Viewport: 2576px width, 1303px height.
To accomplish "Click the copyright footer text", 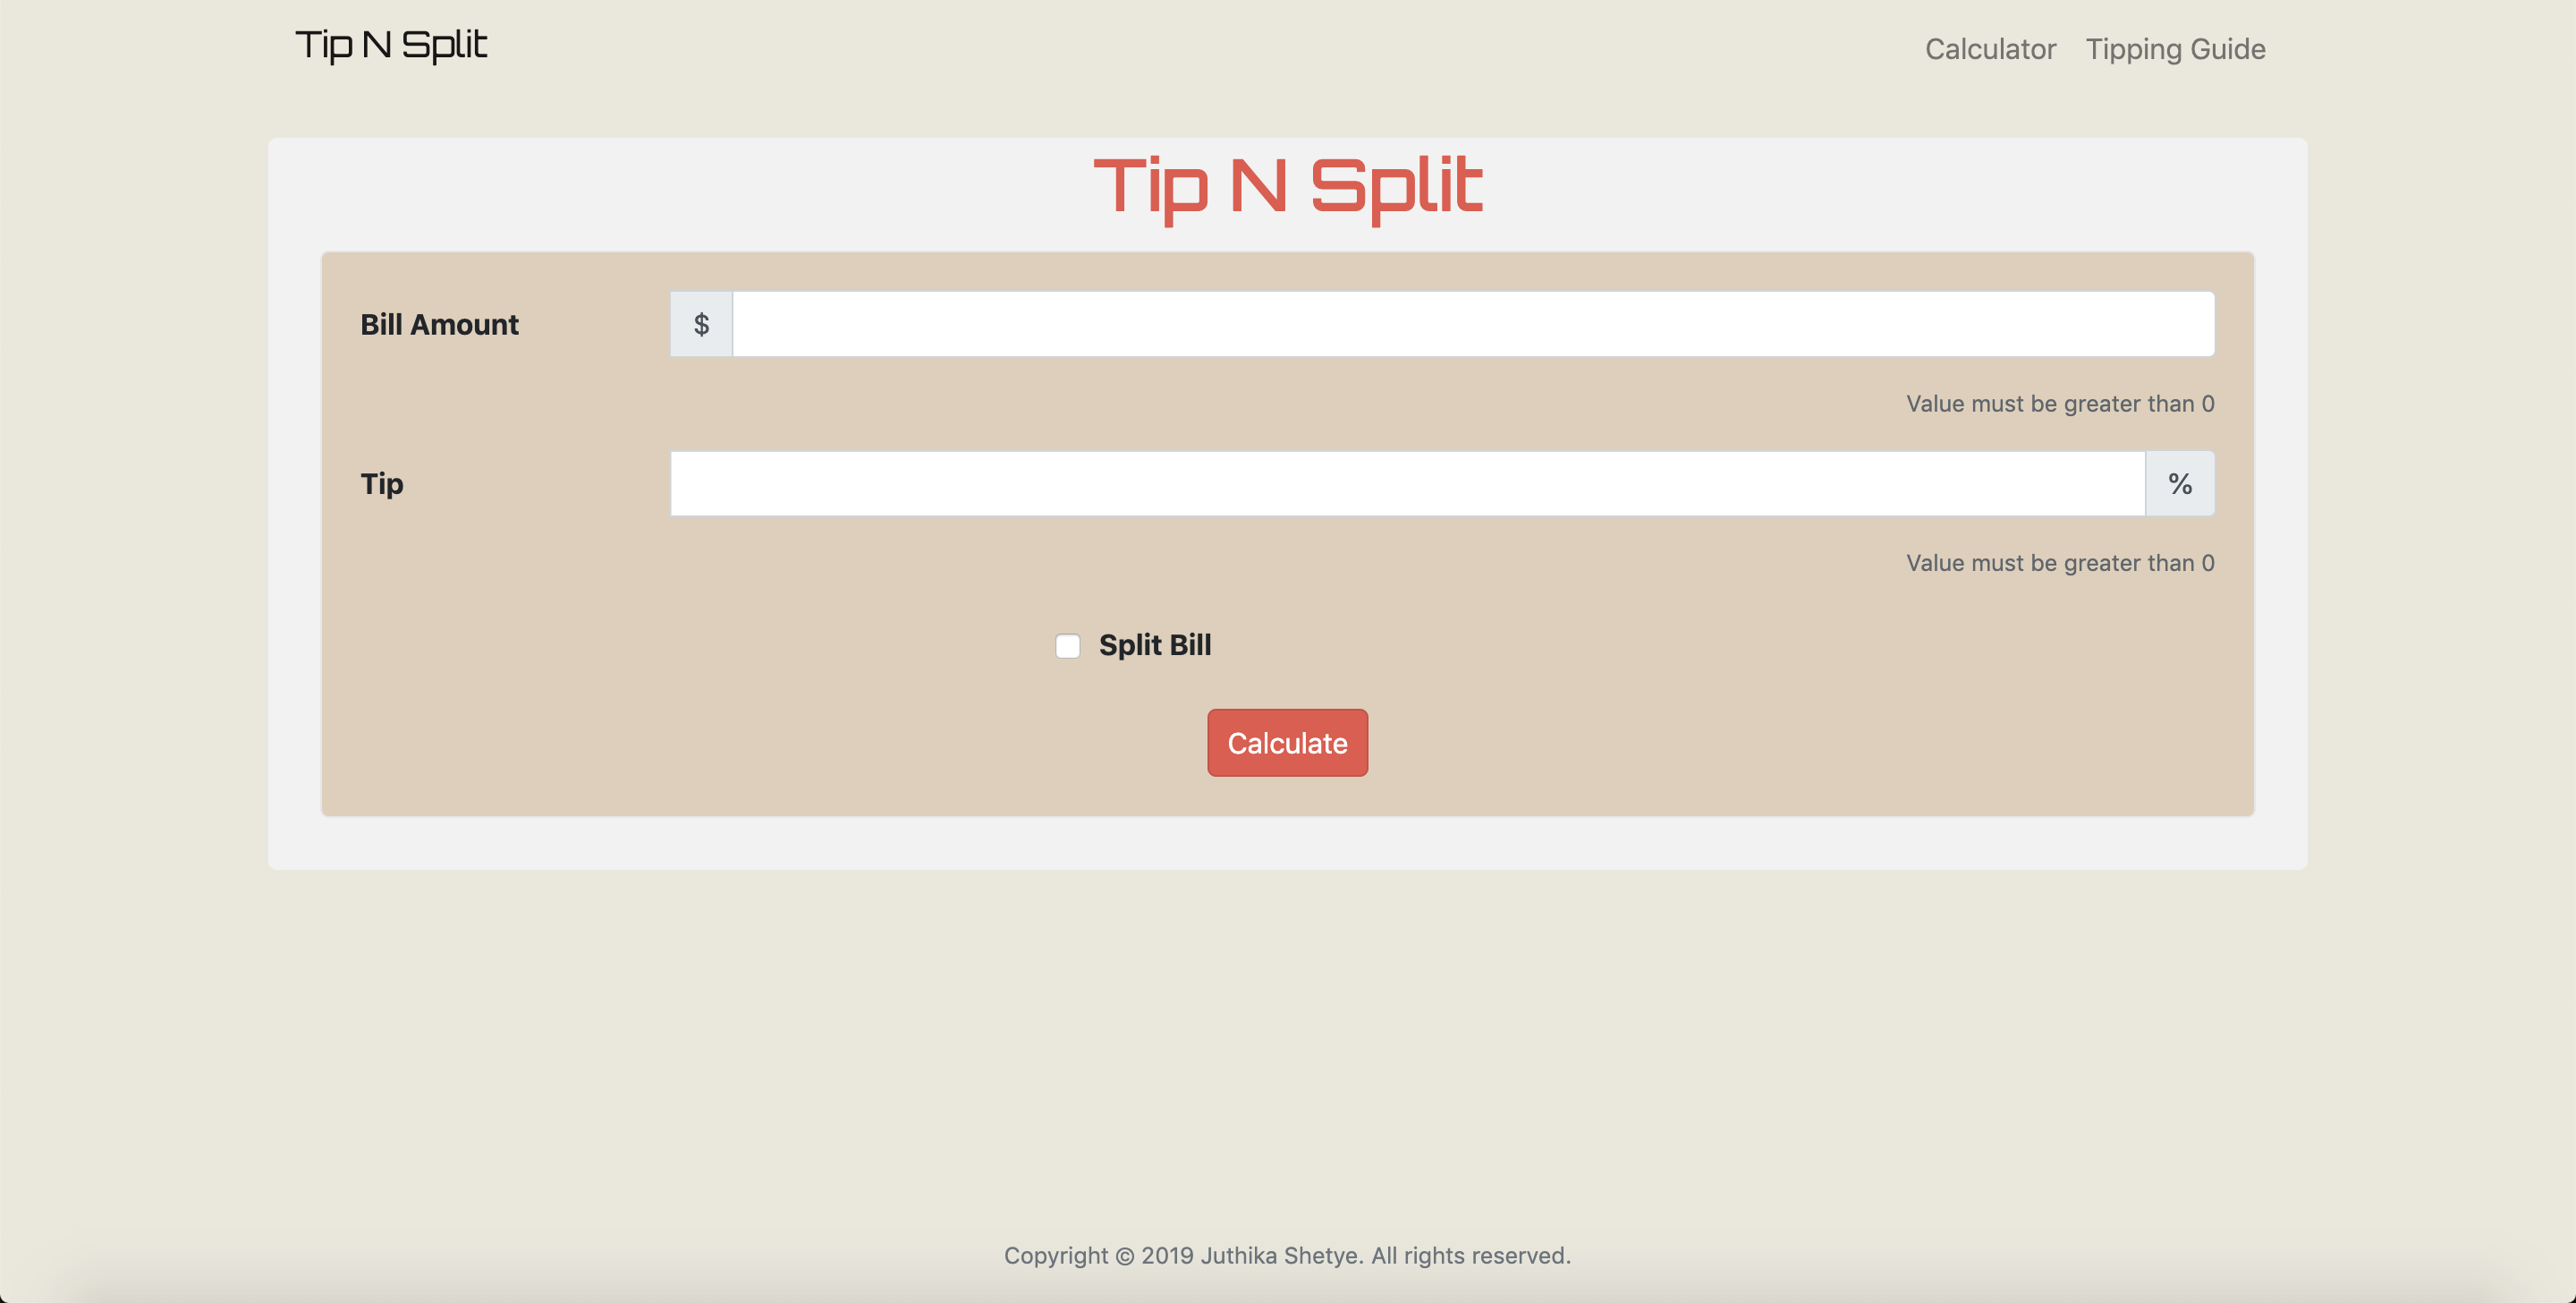I will [1287, 1255].
